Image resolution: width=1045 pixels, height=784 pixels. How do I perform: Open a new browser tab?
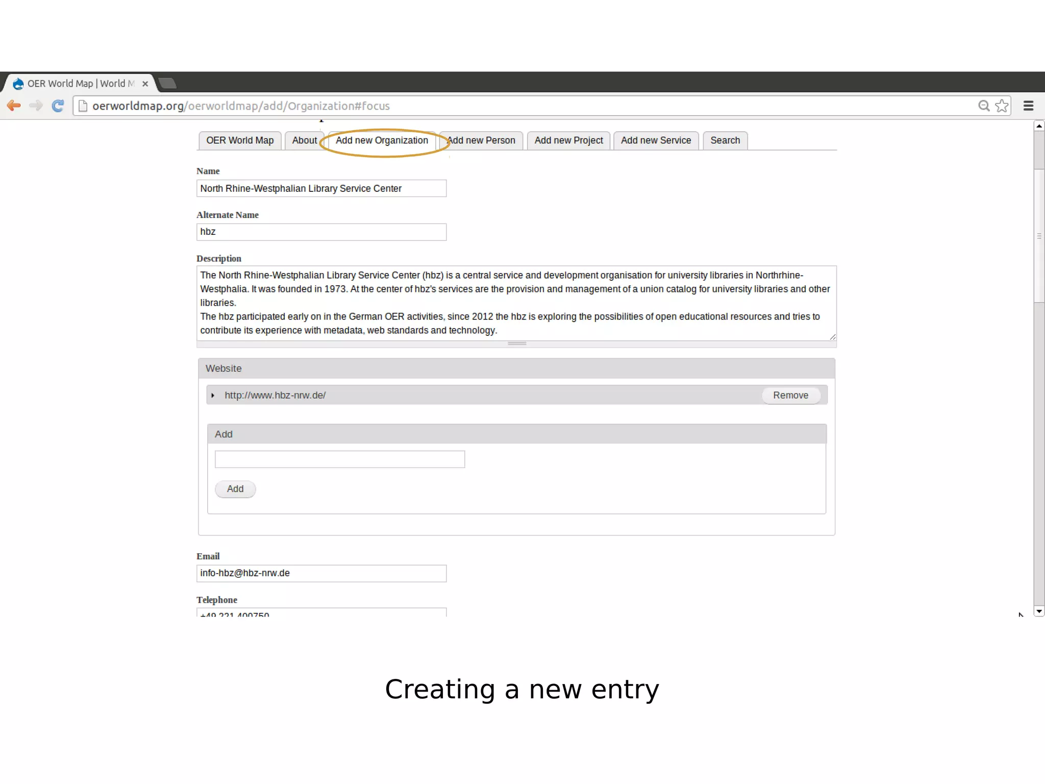[167, 83]
